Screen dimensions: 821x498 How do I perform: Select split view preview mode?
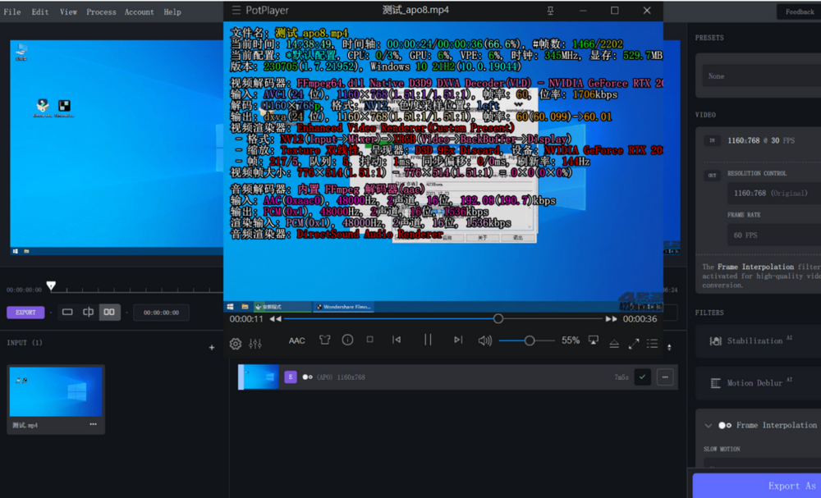[x=88, y=313]
